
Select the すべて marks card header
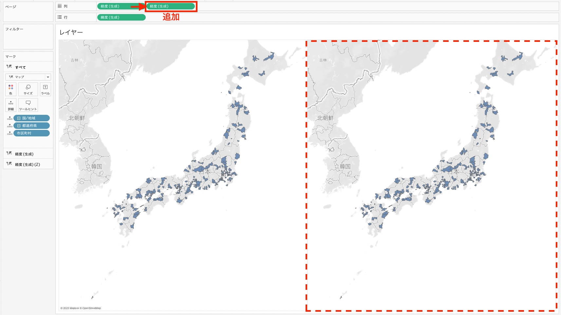point(28,67)
